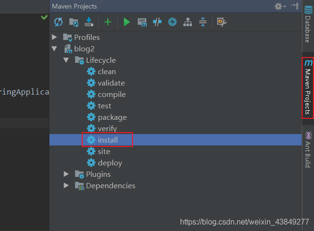Open the Database tool window tab

[x=308, y=24]
